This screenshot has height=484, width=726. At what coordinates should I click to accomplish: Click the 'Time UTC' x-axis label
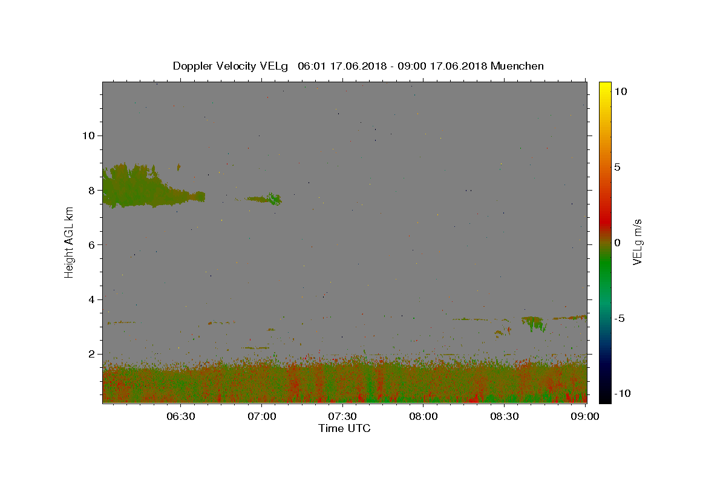pos(344,428)
